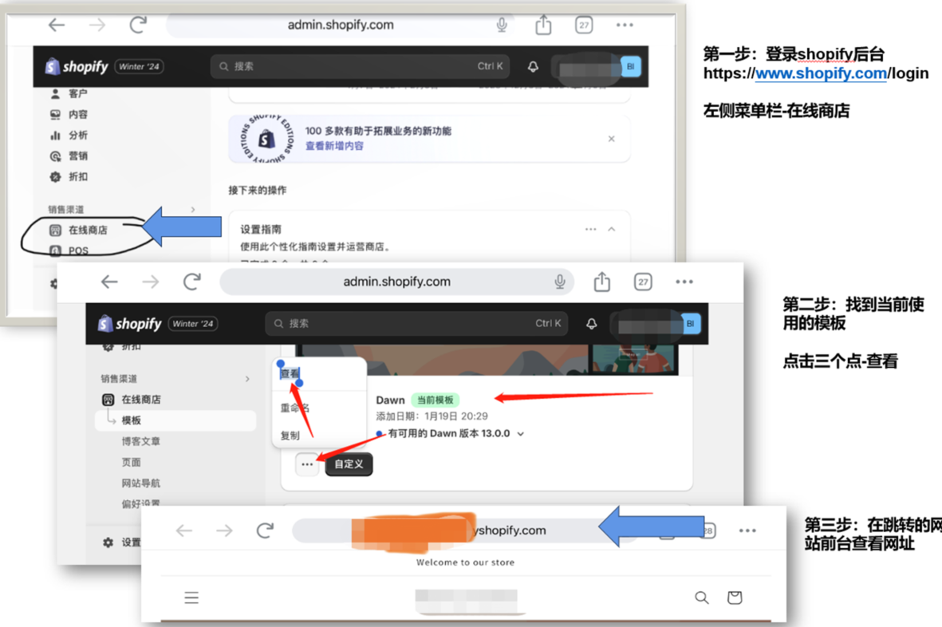
Task: Select 营销 marketing in the sidebar
Action: tap(77, 156)
